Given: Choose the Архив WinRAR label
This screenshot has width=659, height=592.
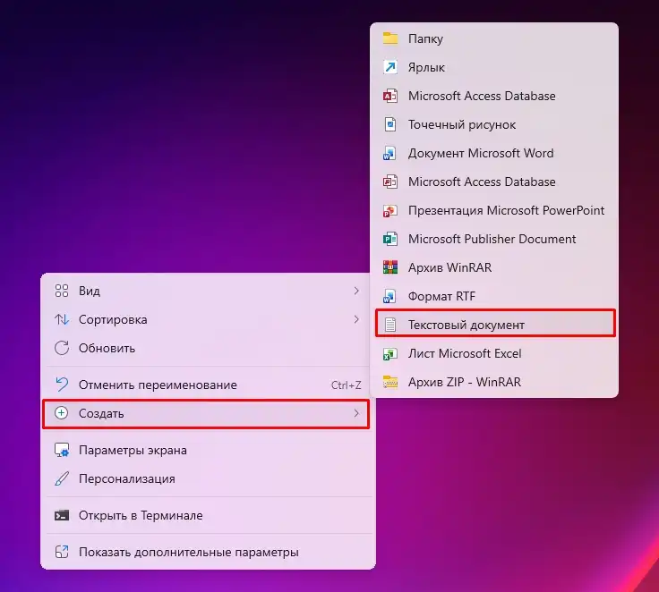Looking at the screenshot, I should [449, 267].
